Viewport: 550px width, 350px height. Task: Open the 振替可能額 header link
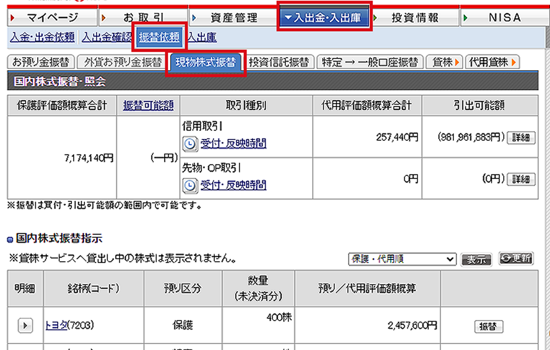tap(148, 105)
